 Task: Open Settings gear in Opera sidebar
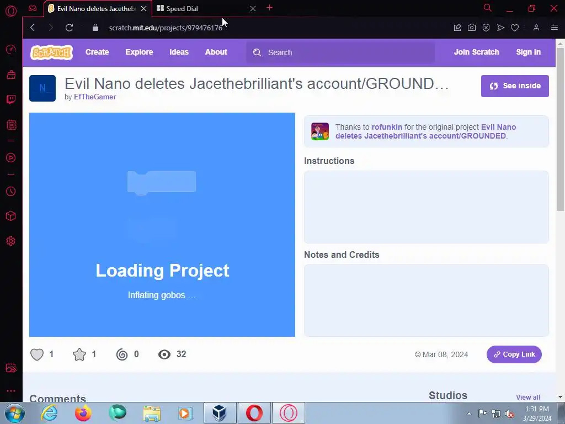click(11, 241)
